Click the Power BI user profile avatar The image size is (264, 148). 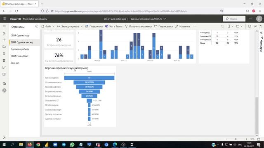tap(259, 19)
